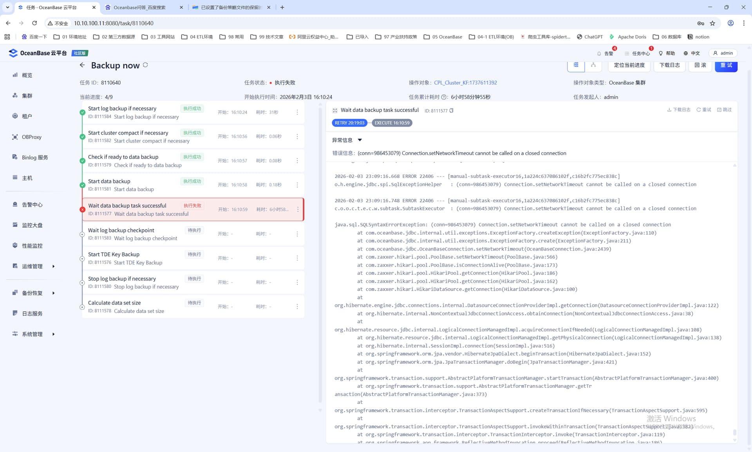Collapse the 异常信息 section arrow
Screen dimensions: 752x452
coord(360,140)
